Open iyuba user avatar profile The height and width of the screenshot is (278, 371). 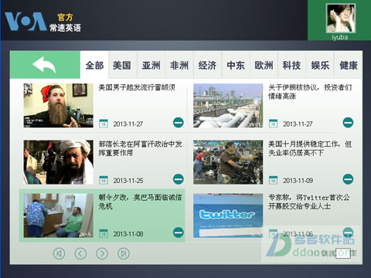[341, 18]
